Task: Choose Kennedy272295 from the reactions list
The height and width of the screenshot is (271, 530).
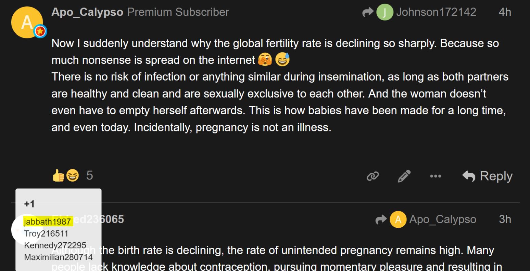Action: tap(55, 245)
